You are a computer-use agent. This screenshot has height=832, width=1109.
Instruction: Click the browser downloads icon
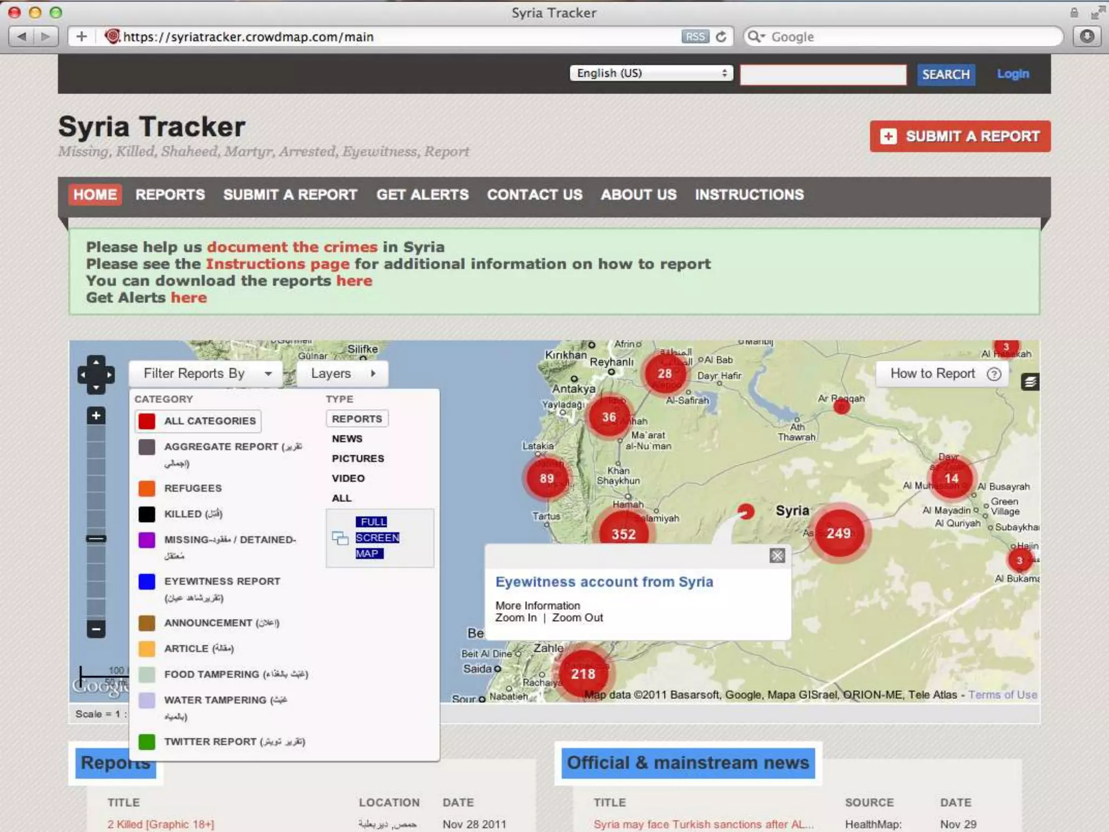tap(1087, 37)
